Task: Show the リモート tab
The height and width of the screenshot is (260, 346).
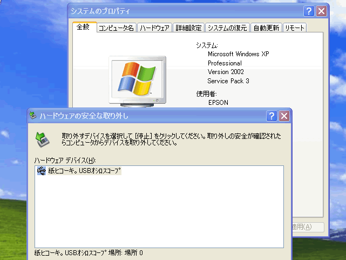Action: click(295, 28)
